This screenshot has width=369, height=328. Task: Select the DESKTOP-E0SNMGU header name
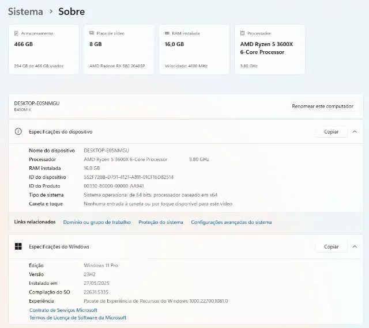[x=37, y=104]
